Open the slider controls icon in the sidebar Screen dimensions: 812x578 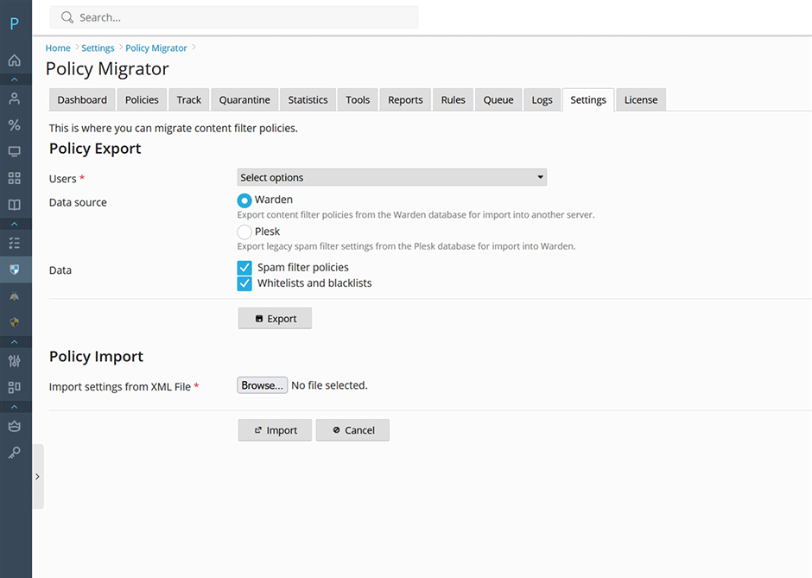[15, 361]
